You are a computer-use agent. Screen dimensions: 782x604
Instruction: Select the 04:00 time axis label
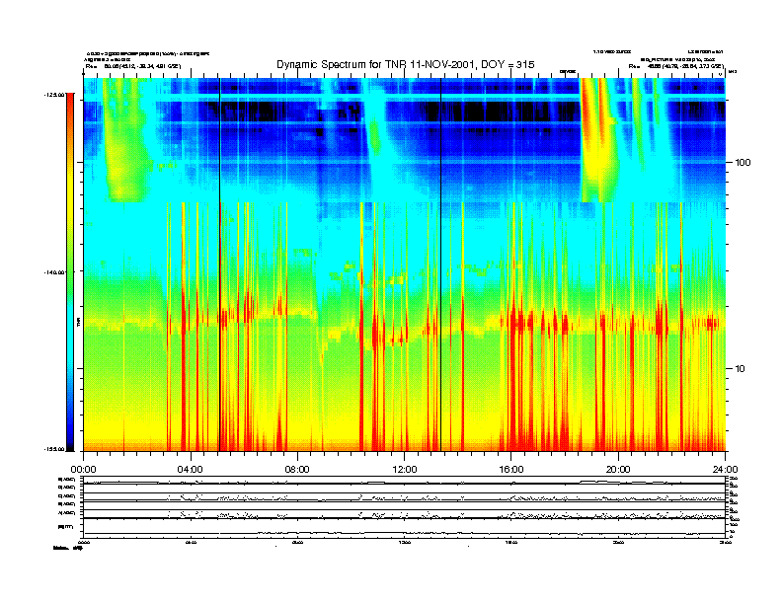pos(191,470)
